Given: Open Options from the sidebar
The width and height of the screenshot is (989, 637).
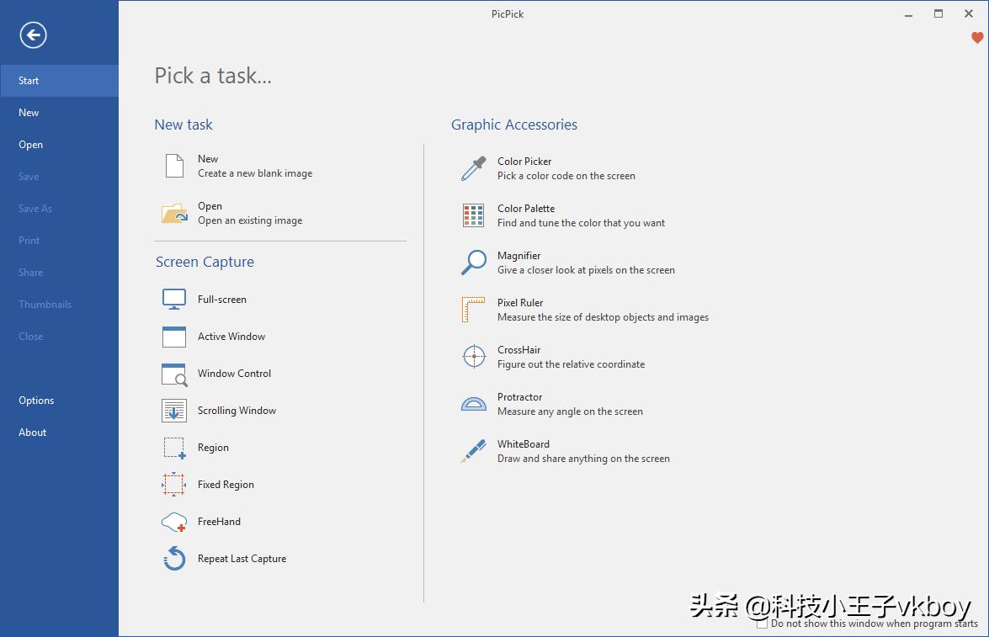Looking at the screenshot, I should 59,401.
